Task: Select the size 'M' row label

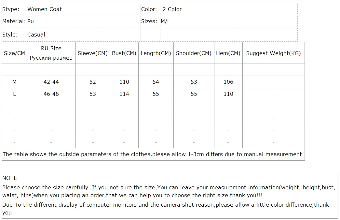Action: click(14, 82)
